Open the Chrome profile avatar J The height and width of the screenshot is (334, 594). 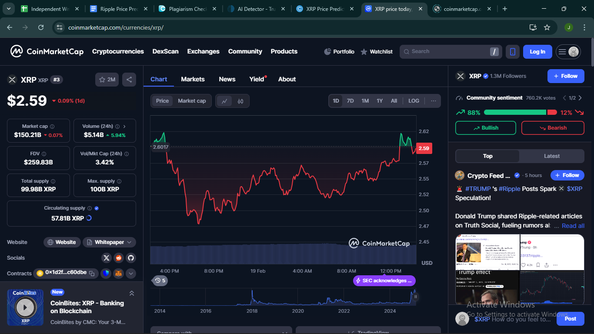pos(569,27)
